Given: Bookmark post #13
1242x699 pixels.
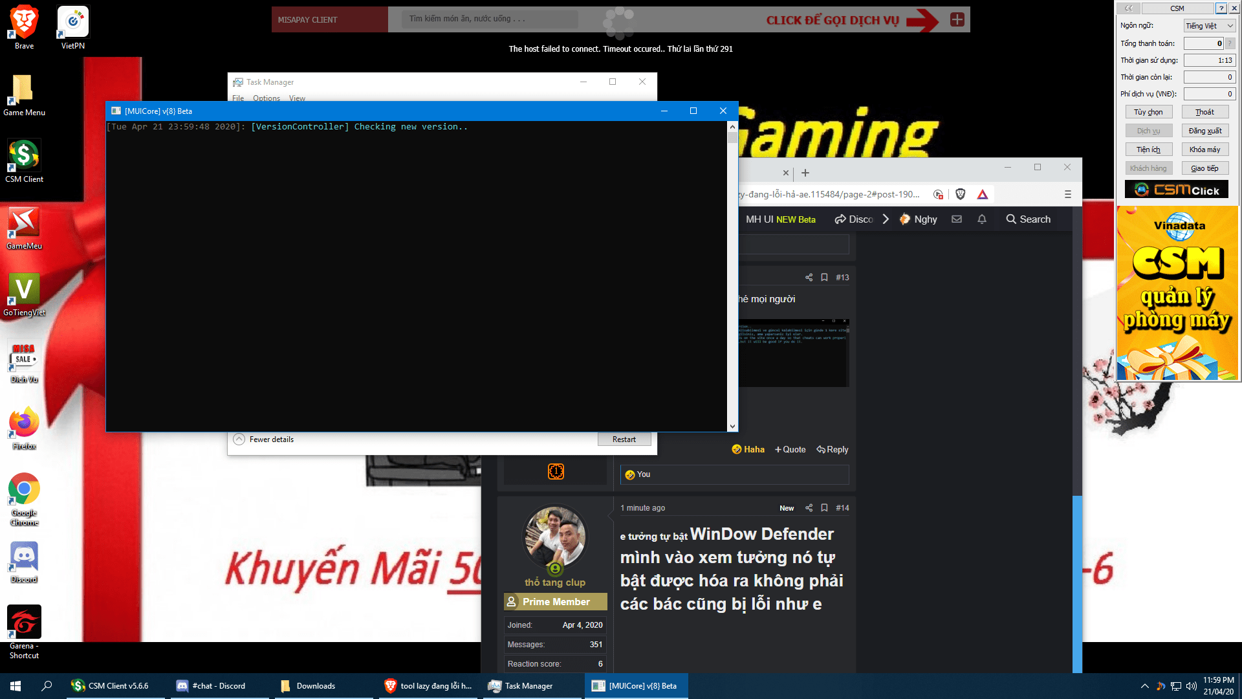Looking at the screenshot, I should pos(824,278).
